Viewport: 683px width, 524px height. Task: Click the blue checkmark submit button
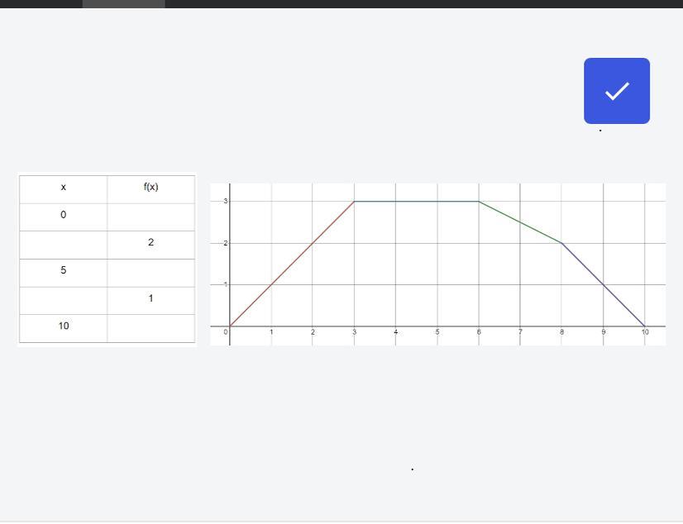click(x=617, y=91)
